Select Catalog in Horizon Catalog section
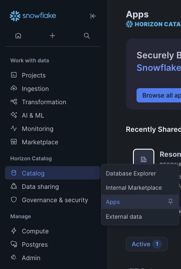This screenshot has height=269, width=181. [52, 173]
